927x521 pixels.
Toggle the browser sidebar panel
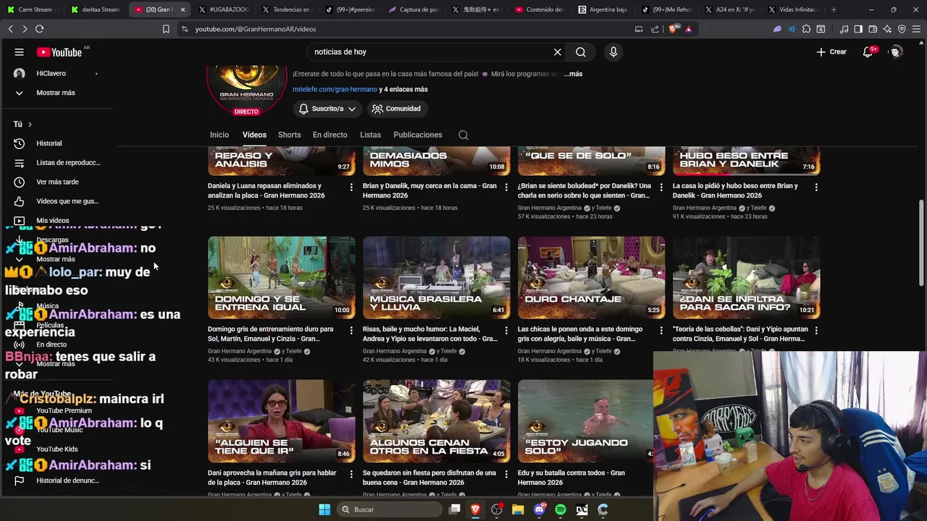pos(858,29)
